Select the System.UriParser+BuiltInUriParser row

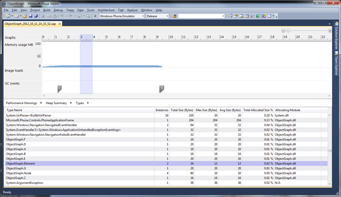click(x=166, y=115)
